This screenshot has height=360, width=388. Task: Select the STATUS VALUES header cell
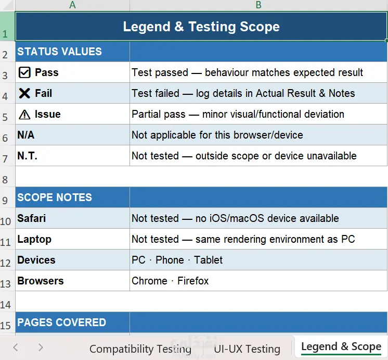pyautogui.click(x=72, y=52)
